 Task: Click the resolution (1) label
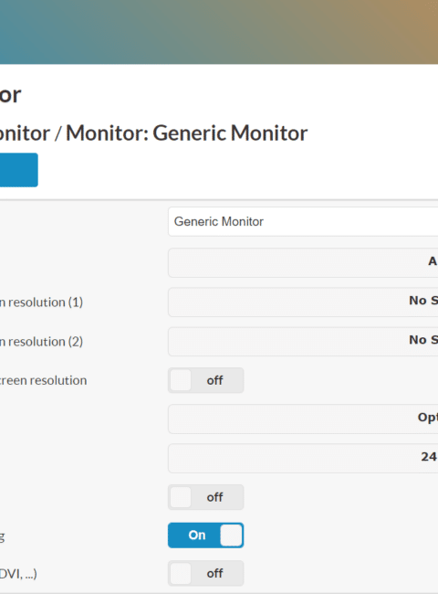pyautogui.click(x=41, y=302)
